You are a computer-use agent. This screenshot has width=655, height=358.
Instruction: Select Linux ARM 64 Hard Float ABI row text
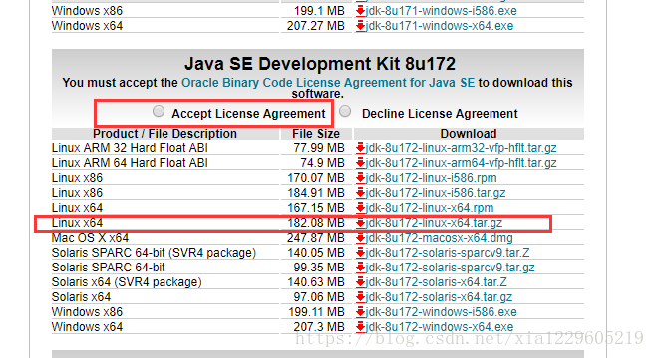(130, 163)
